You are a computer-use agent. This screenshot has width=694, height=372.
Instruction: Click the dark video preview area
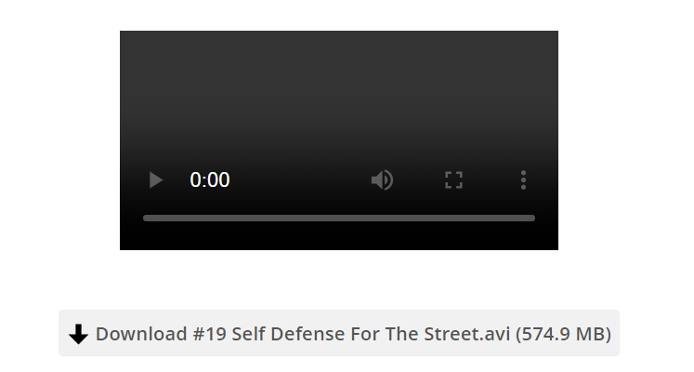click(339, 98)
